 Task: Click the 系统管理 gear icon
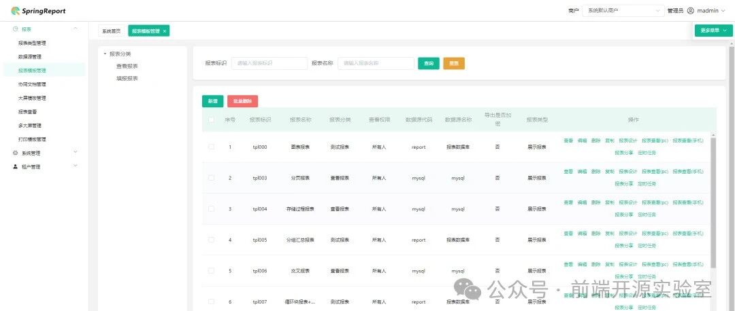point(16,153)
